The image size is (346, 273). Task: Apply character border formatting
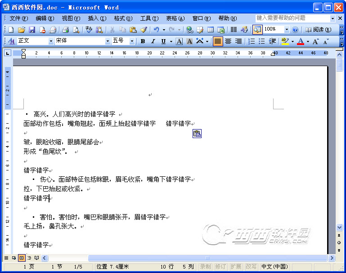(x=179, y=41)
